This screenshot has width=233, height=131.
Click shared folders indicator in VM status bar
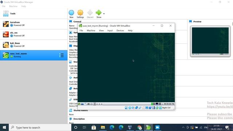pyautogui.click(x=143, y=108)
